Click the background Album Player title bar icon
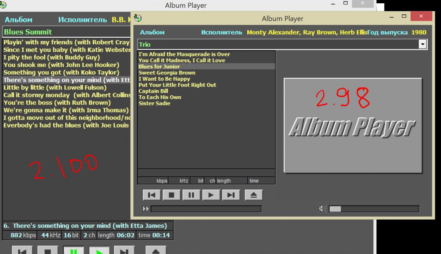Viewport: 441px width, 254px height. coord(3,5)
